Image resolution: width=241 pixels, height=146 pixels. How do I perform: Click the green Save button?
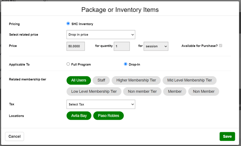(x=227, y=137)
